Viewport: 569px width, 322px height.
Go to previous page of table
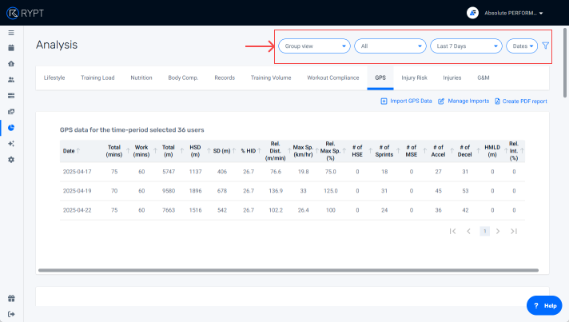click(468, 232)
